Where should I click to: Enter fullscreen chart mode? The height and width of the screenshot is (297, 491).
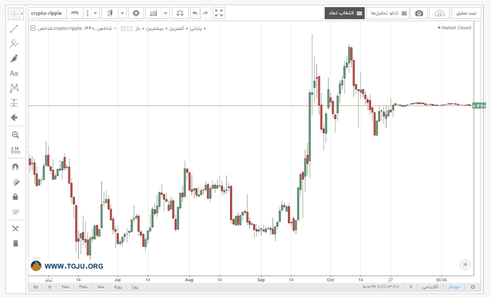click(219, 13)
